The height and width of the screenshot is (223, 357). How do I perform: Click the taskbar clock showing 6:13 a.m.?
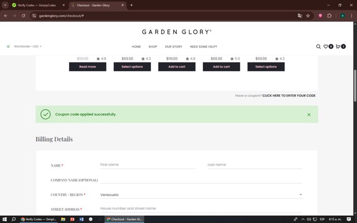tap(335, 219)
